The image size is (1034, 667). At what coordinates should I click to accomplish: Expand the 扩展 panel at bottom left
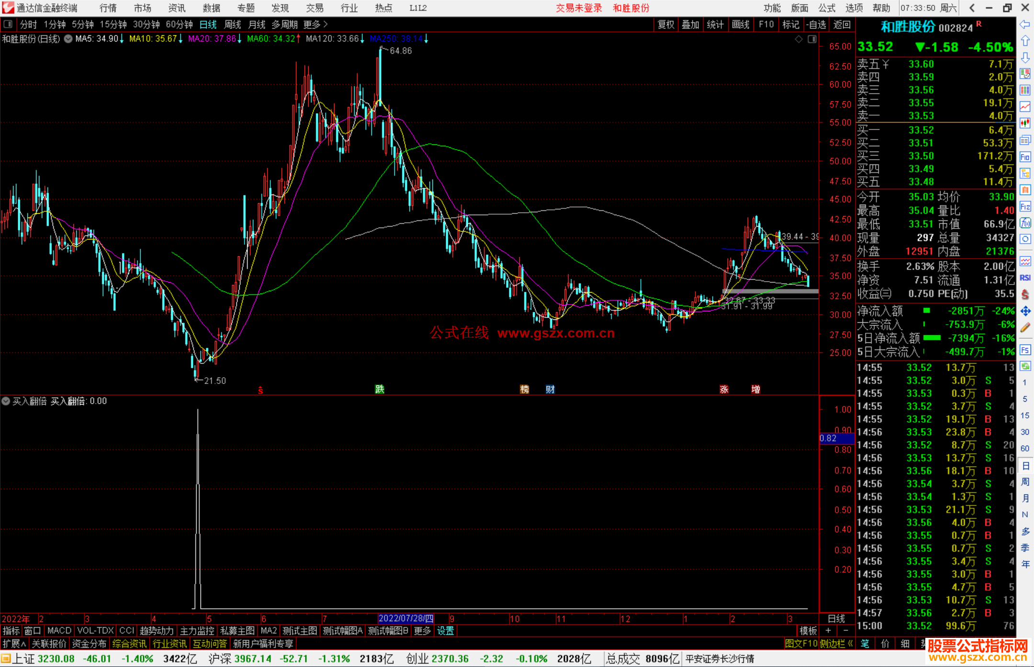(x=14, y=644)
